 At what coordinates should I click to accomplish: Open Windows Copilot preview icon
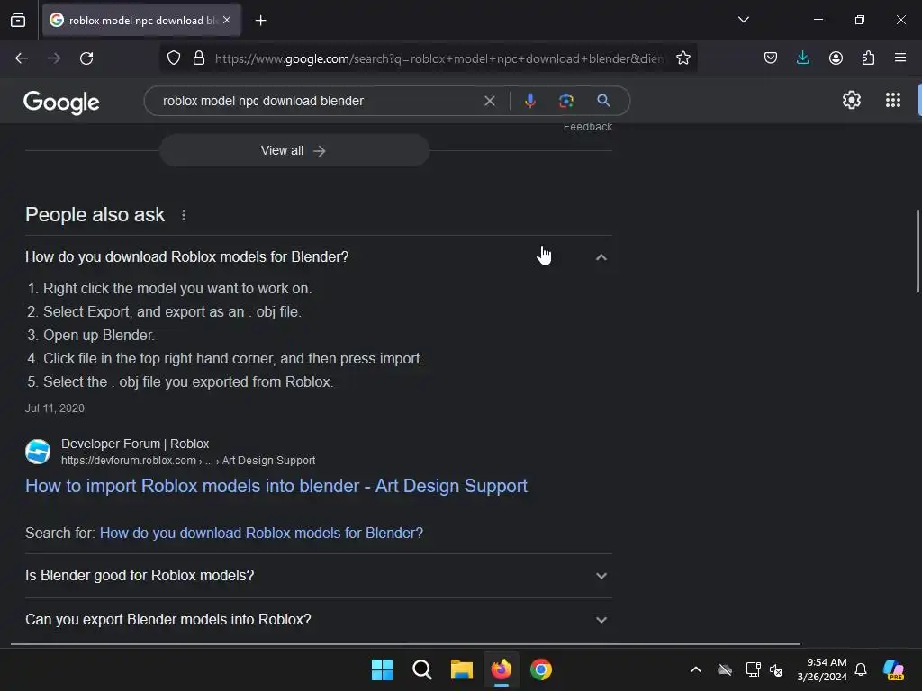click(893, 669)
